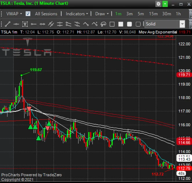Select the polyline drawing tool
Image resolution: width=192 pixels, height=183 pixels.
point(86,24)
